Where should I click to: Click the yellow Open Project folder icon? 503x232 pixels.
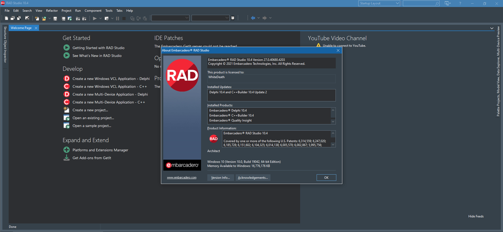44,18
